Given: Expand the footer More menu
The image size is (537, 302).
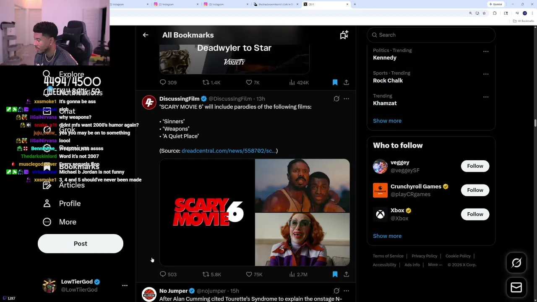Looking at the screenshot, I should coord(435,265).
